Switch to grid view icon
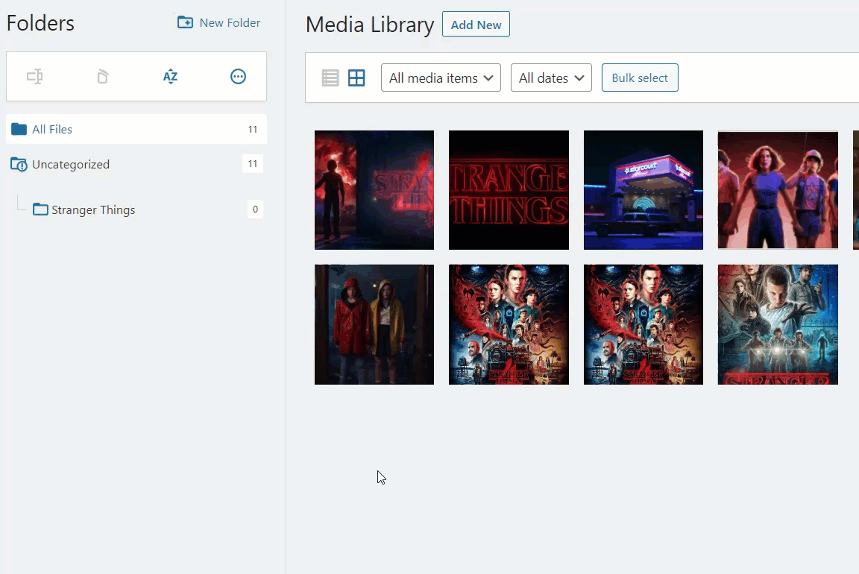 tap(356, 78)
